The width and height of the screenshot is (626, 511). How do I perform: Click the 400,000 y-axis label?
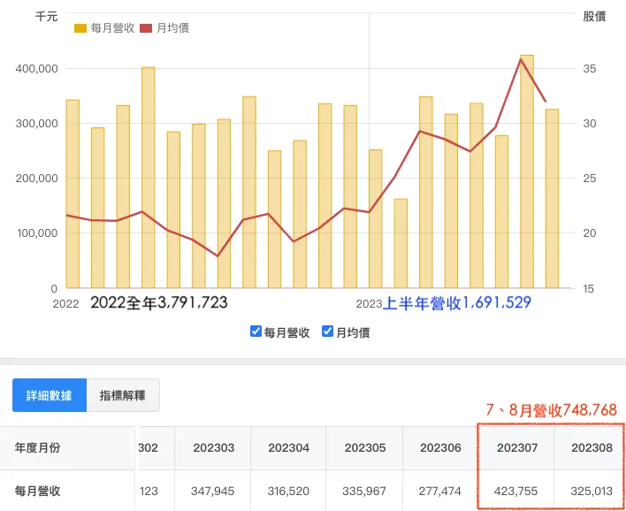37,69
